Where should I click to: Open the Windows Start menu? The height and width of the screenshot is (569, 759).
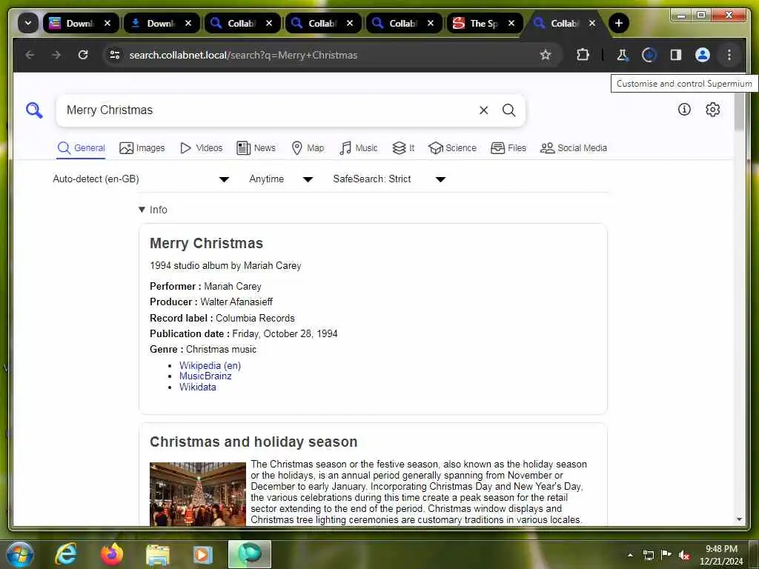tap(19, 555)
